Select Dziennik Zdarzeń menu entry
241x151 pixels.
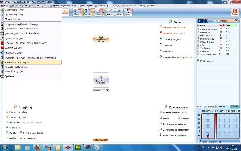31,47
